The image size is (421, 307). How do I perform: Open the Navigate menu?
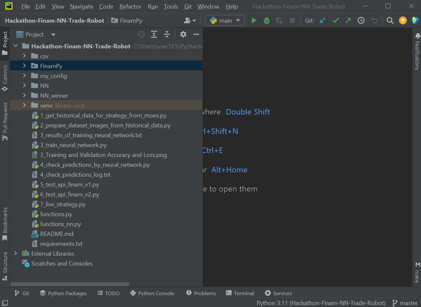pos(82,7)
